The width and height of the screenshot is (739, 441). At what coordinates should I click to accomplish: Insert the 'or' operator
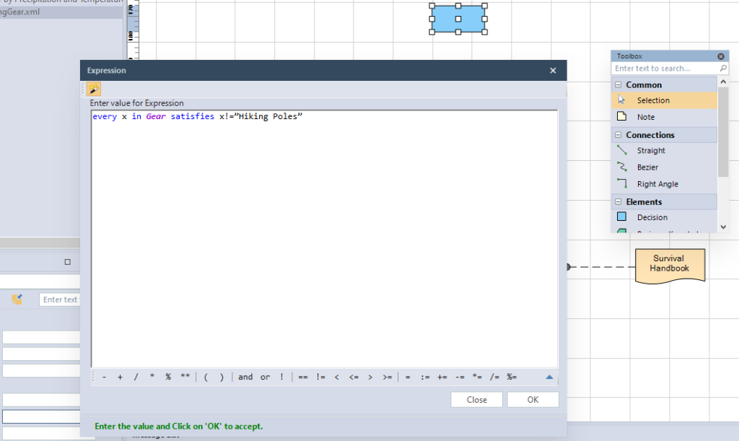pyautogui.click(x=266, y=377)
